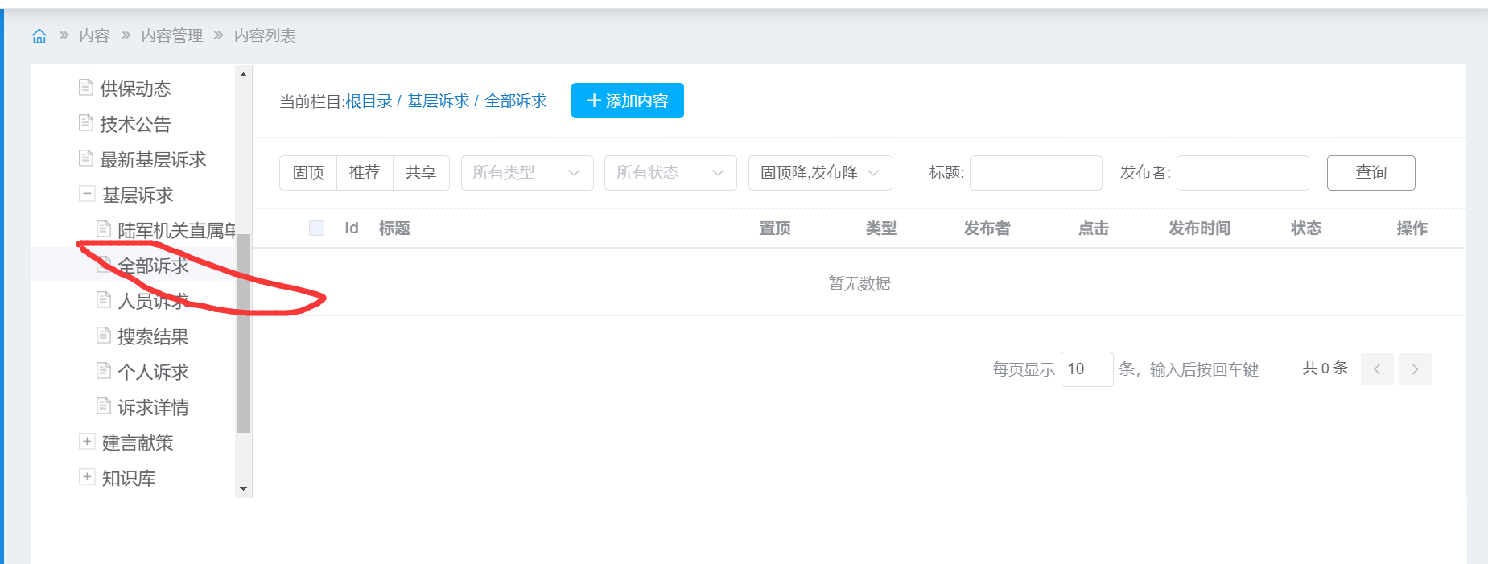This screenshot has width=1488, height=564.
Task: Click the 发布时间 column header
Action: click(1199, 228)
